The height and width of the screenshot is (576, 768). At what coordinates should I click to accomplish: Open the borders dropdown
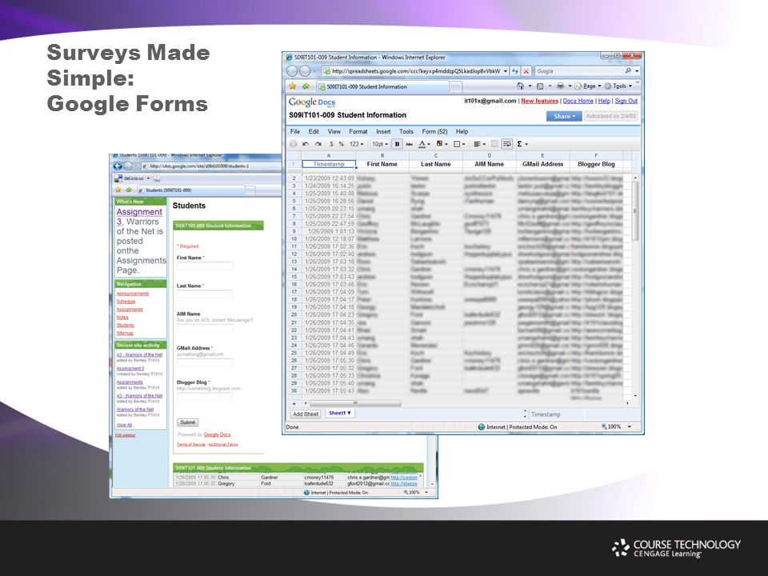click(459, 144)
